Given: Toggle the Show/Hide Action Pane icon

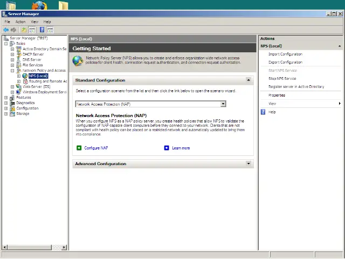Looking at the screenshot, I should pyautogui.click(x=50, y=30).
